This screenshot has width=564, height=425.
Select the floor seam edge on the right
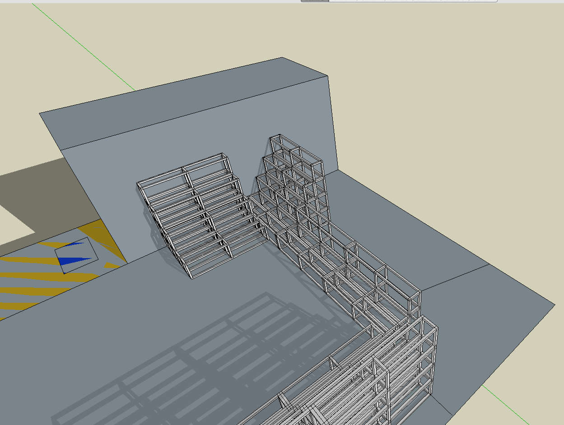point(456,277)
